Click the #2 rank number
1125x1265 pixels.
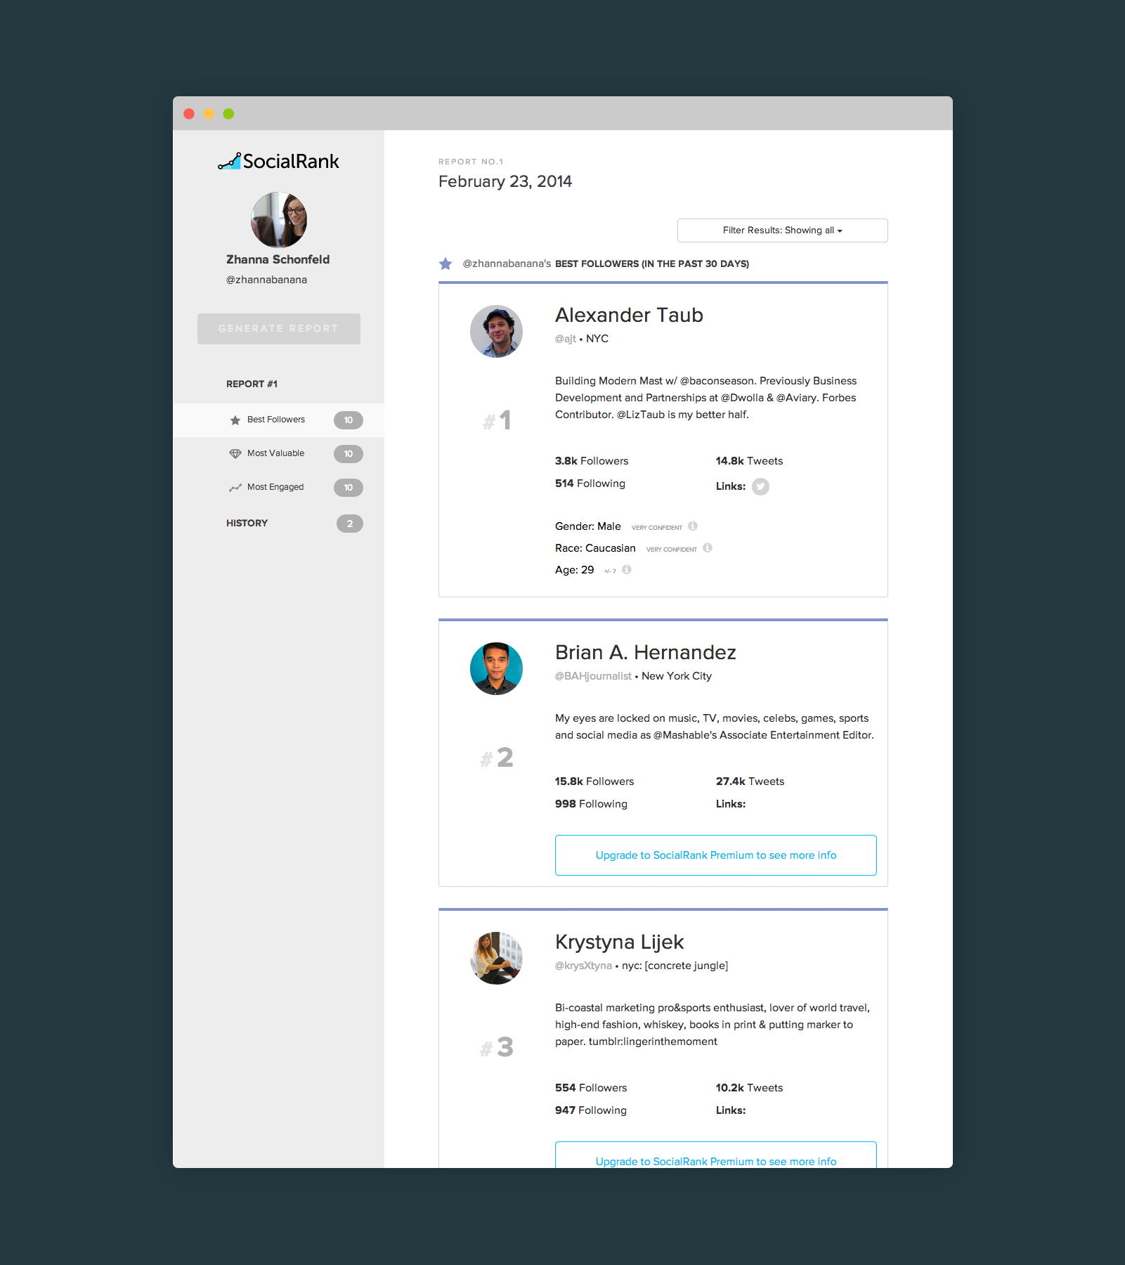[497, 758]
